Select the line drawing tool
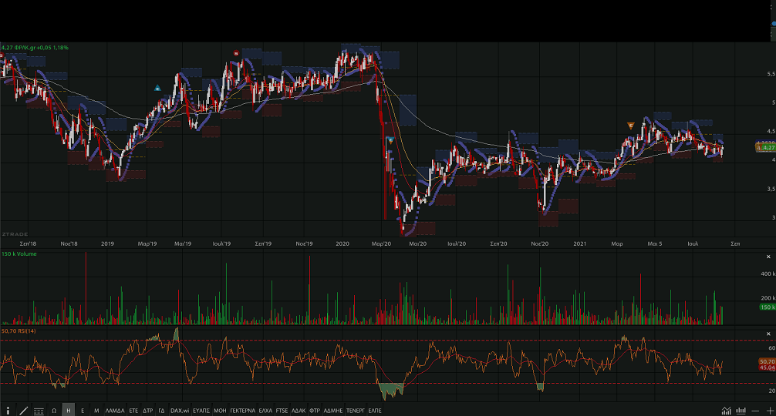The width and height of the screenshot is (776, 416). coord(23,411)
